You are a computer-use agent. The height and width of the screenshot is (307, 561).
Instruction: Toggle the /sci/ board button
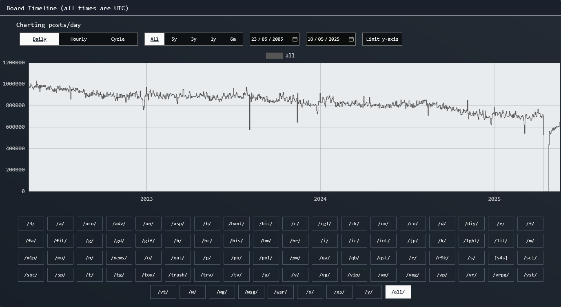[530, 258]
